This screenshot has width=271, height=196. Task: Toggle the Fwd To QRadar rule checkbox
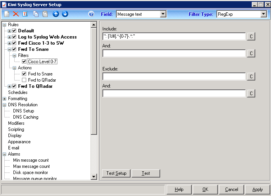[14, 86]
